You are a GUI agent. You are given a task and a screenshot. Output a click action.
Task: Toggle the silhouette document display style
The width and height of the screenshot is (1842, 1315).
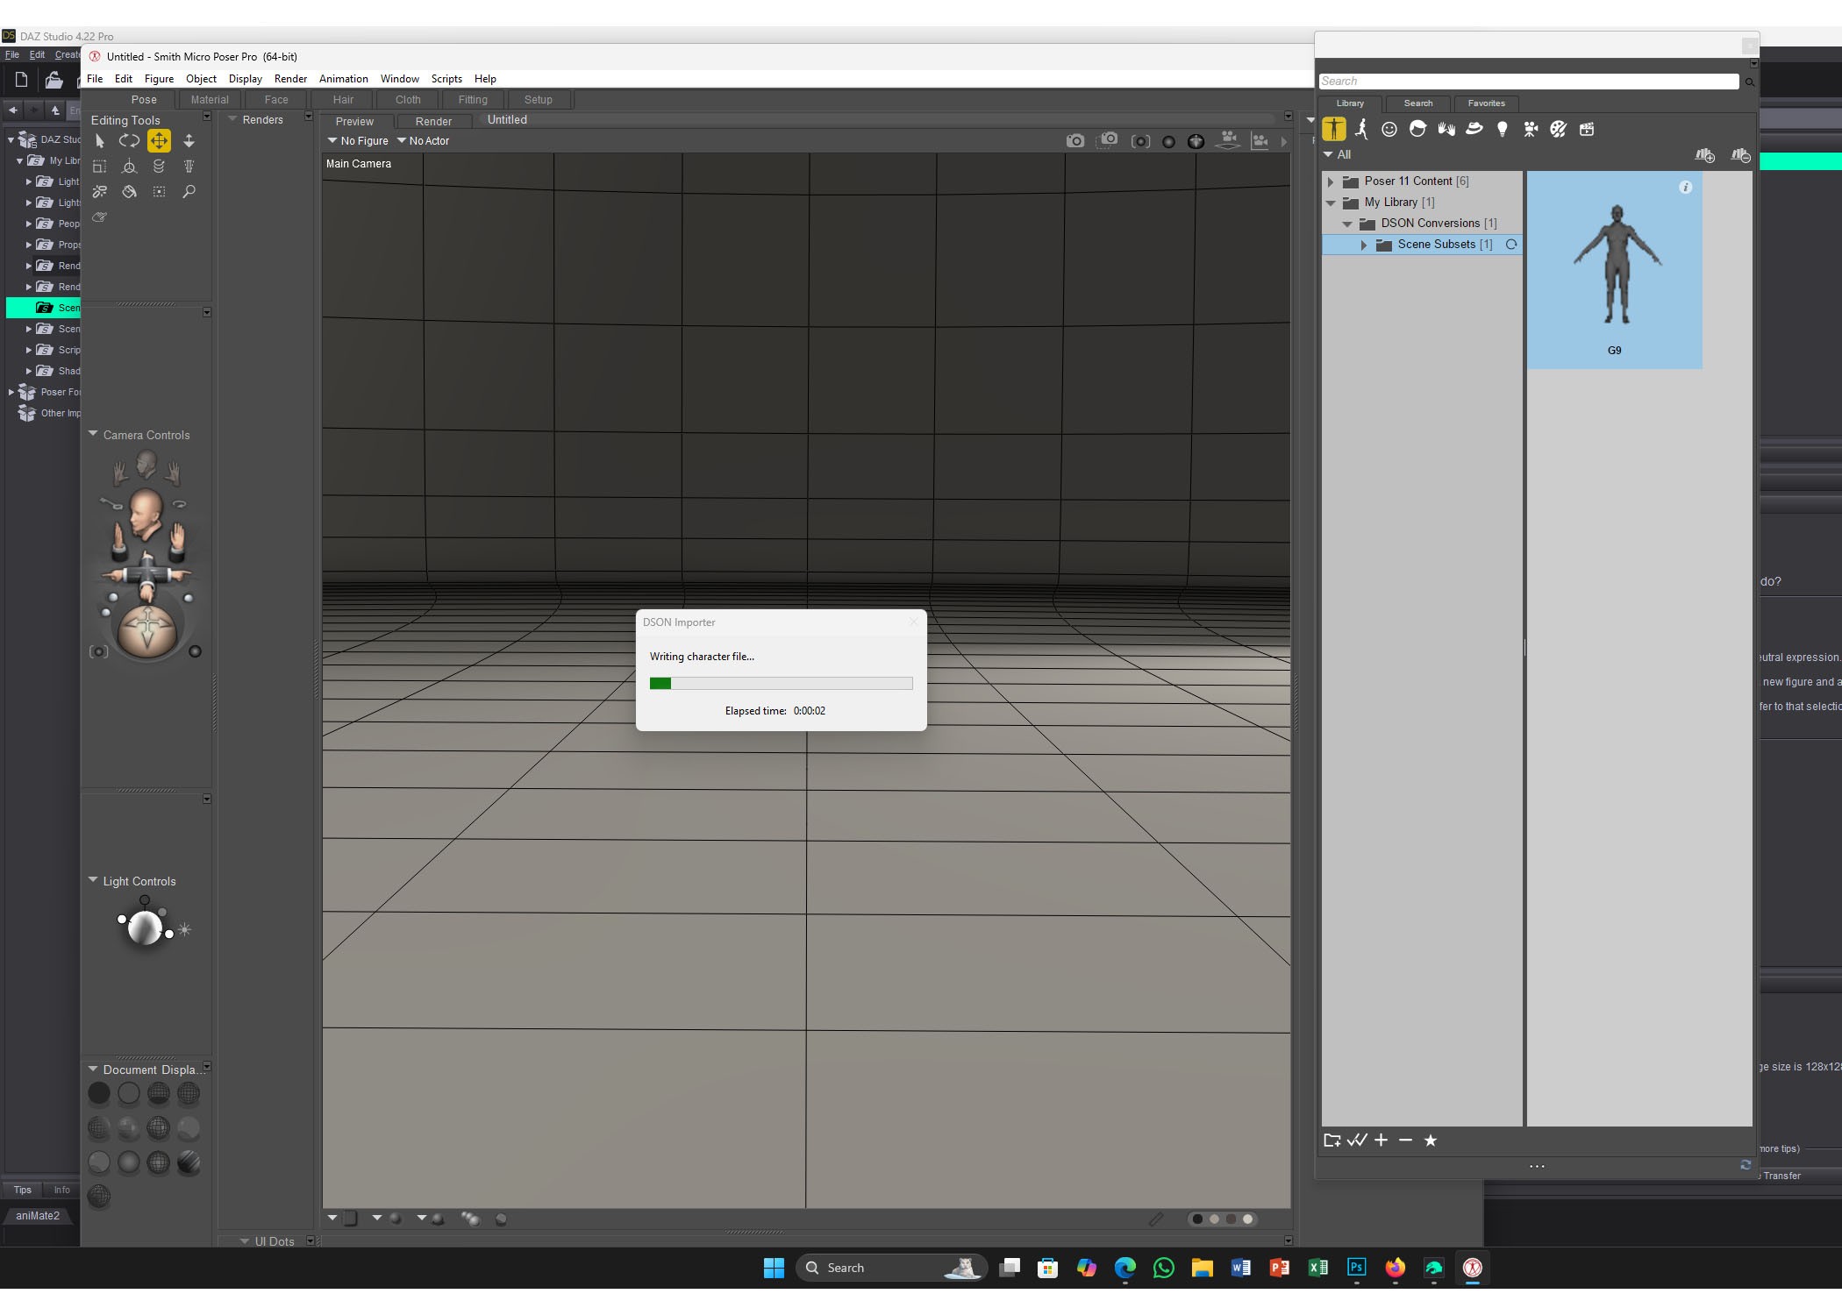tap(99, 1093)
